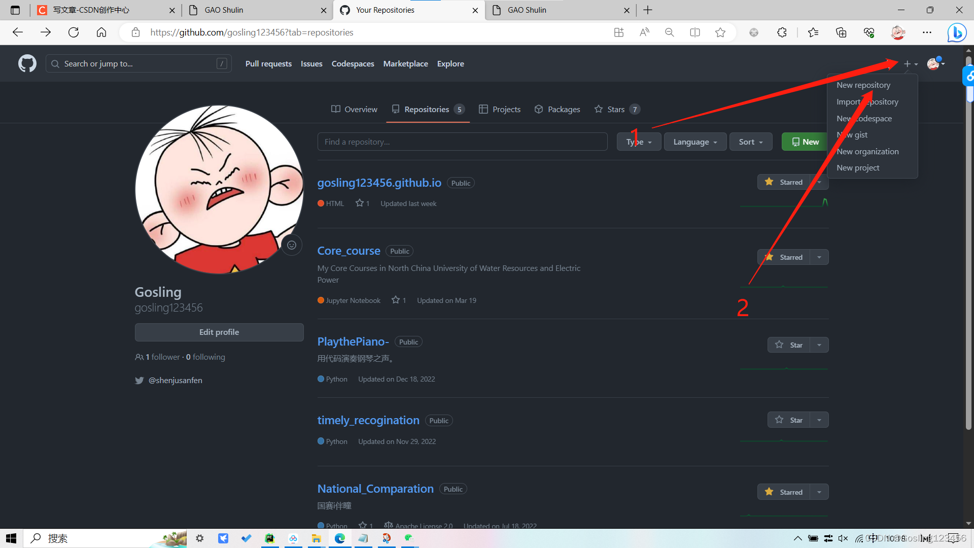This screenshot has height=548, width=974.
Task: Click the zoom out magnifier icon in address bar
Action: point(670,32)
